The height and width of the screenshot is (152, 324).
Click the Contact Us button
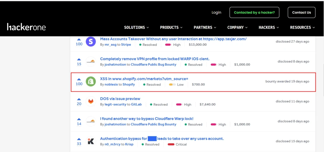click(302, 13)
